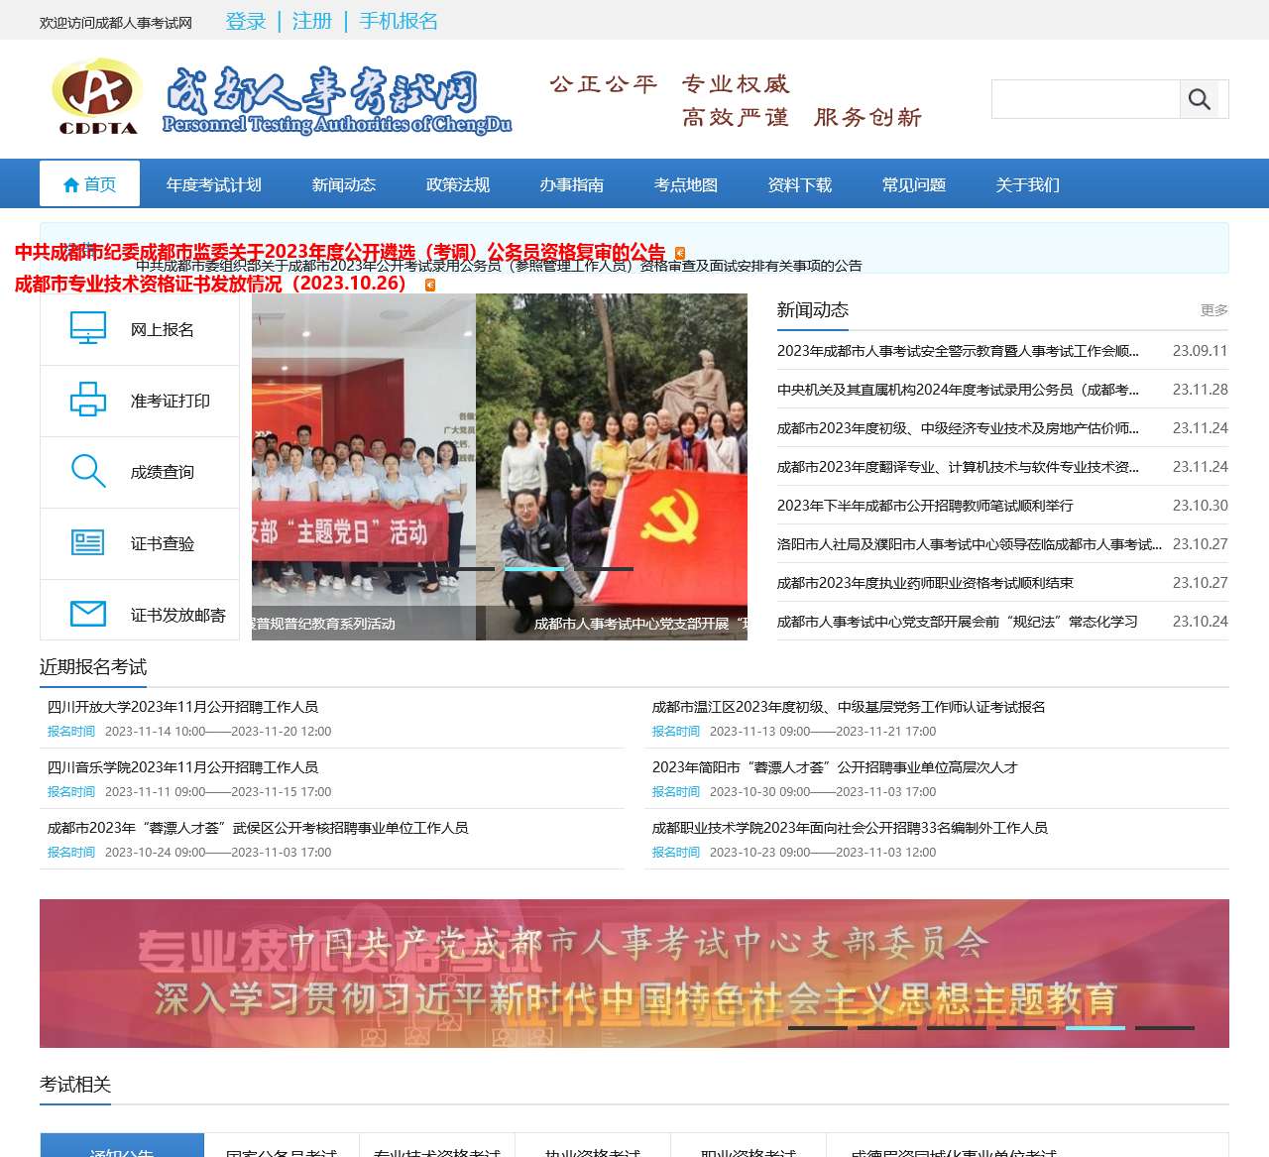Open 准考证打印 admission ticket printing
This screenshot has height=1157, width=1269.
(88, 401)
